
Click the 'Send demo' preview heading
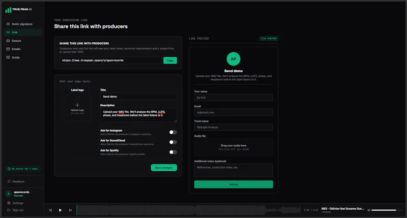pos(234,71)
